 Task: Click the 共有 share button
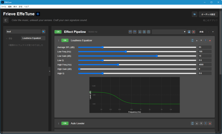point(201,32)
